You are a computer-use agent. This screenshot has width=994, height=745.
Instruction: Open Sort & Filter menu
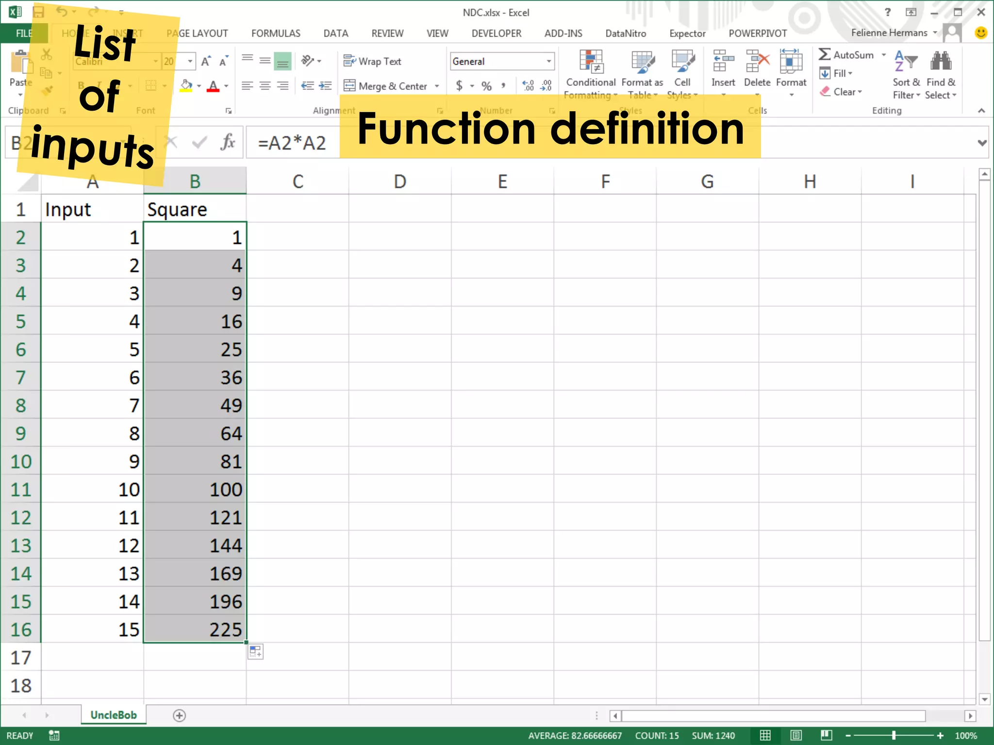(x=906, y=74)
